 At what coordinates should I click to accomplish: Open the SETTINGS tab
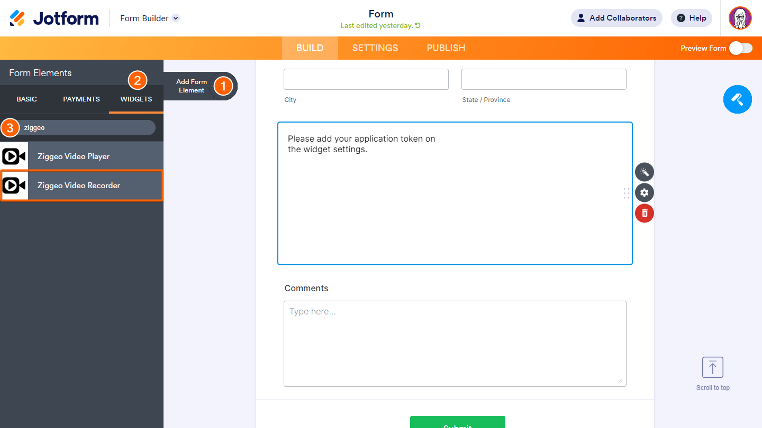coord(375,48)
